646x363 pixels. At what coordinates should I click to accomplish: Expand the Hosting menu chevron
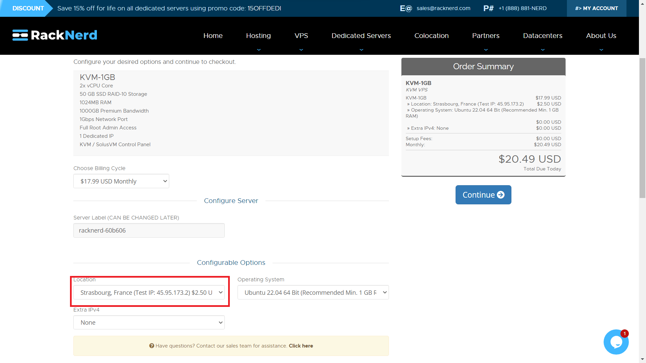(258, 50)
